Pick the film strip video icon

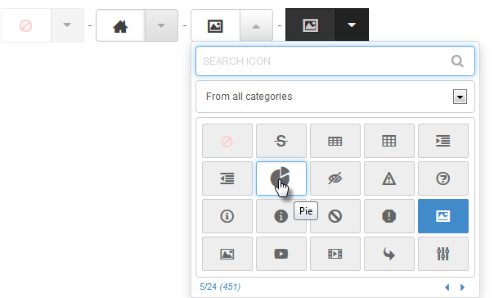[335, 254]
